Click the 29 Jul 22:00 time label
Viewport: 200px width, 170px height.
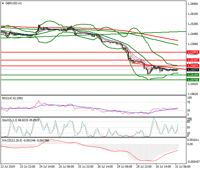[144, 167]
